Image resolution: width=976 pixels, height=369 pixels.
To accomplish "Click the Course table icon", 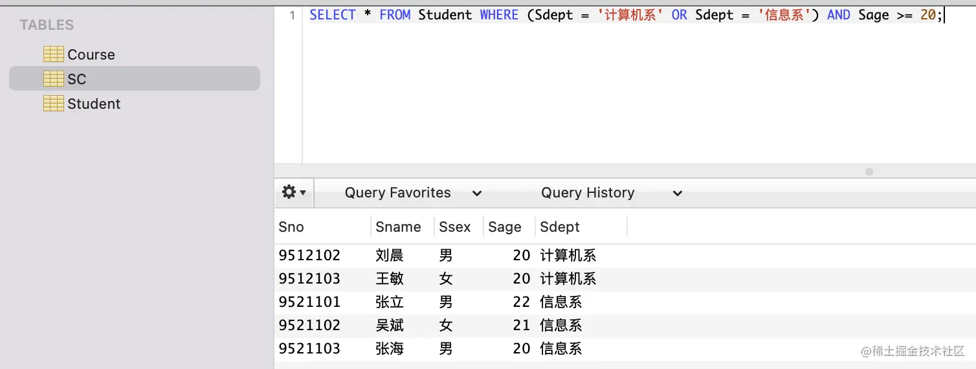I will [53, 54].
